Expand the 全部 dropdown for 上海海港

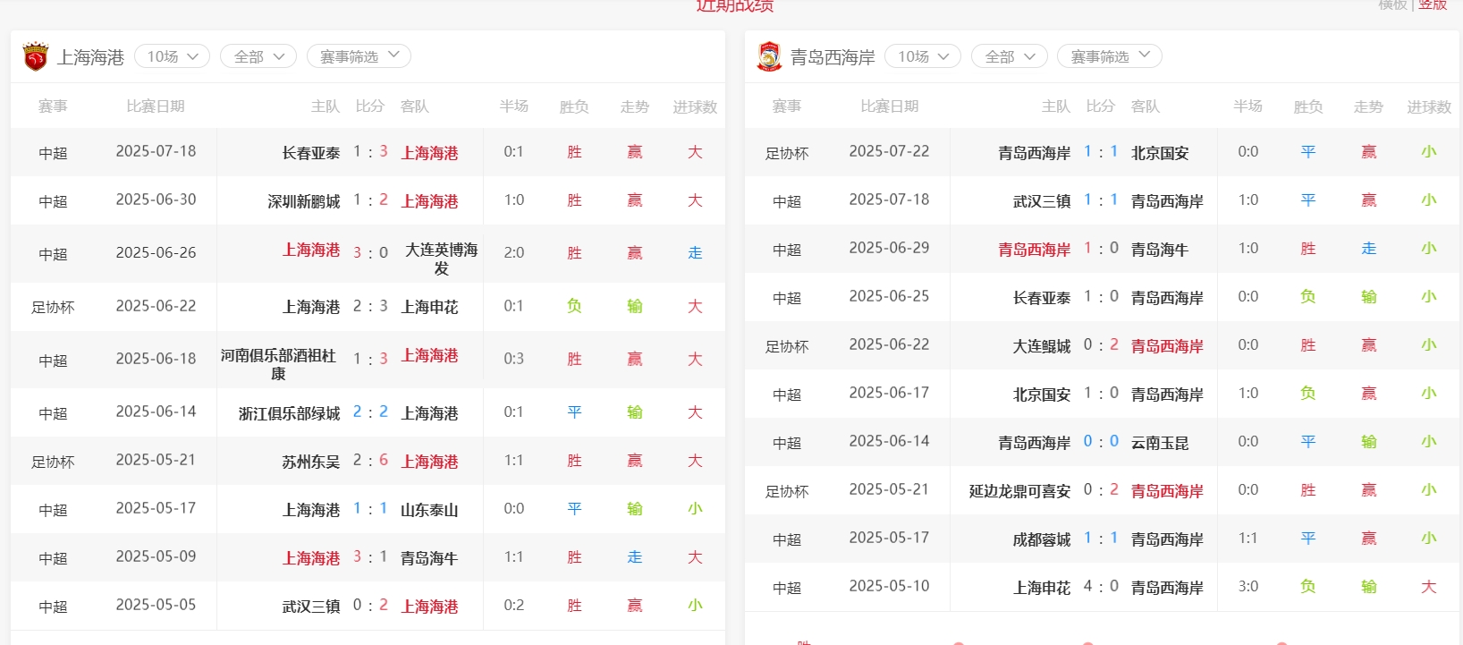point(258,56)
